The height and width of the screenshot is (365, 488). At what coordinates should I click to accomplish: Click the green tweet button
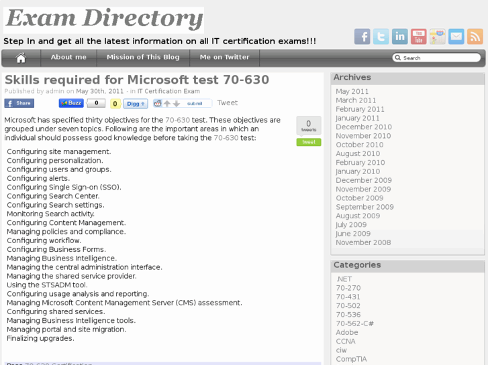point(309,142)
